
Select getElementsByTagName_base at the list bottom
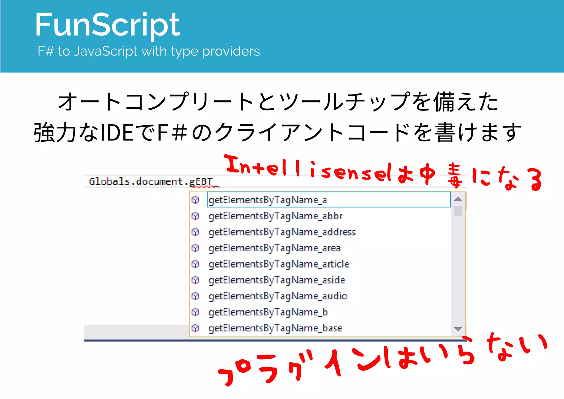pos(275,328)
